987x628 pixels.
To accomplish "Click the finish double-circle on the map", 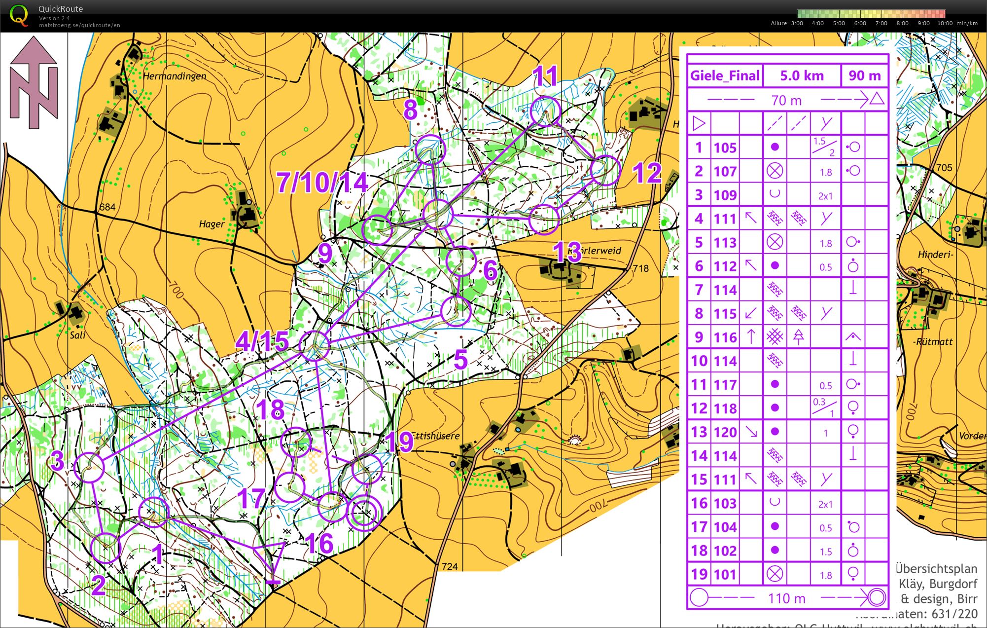I will (x=364, y=514).
